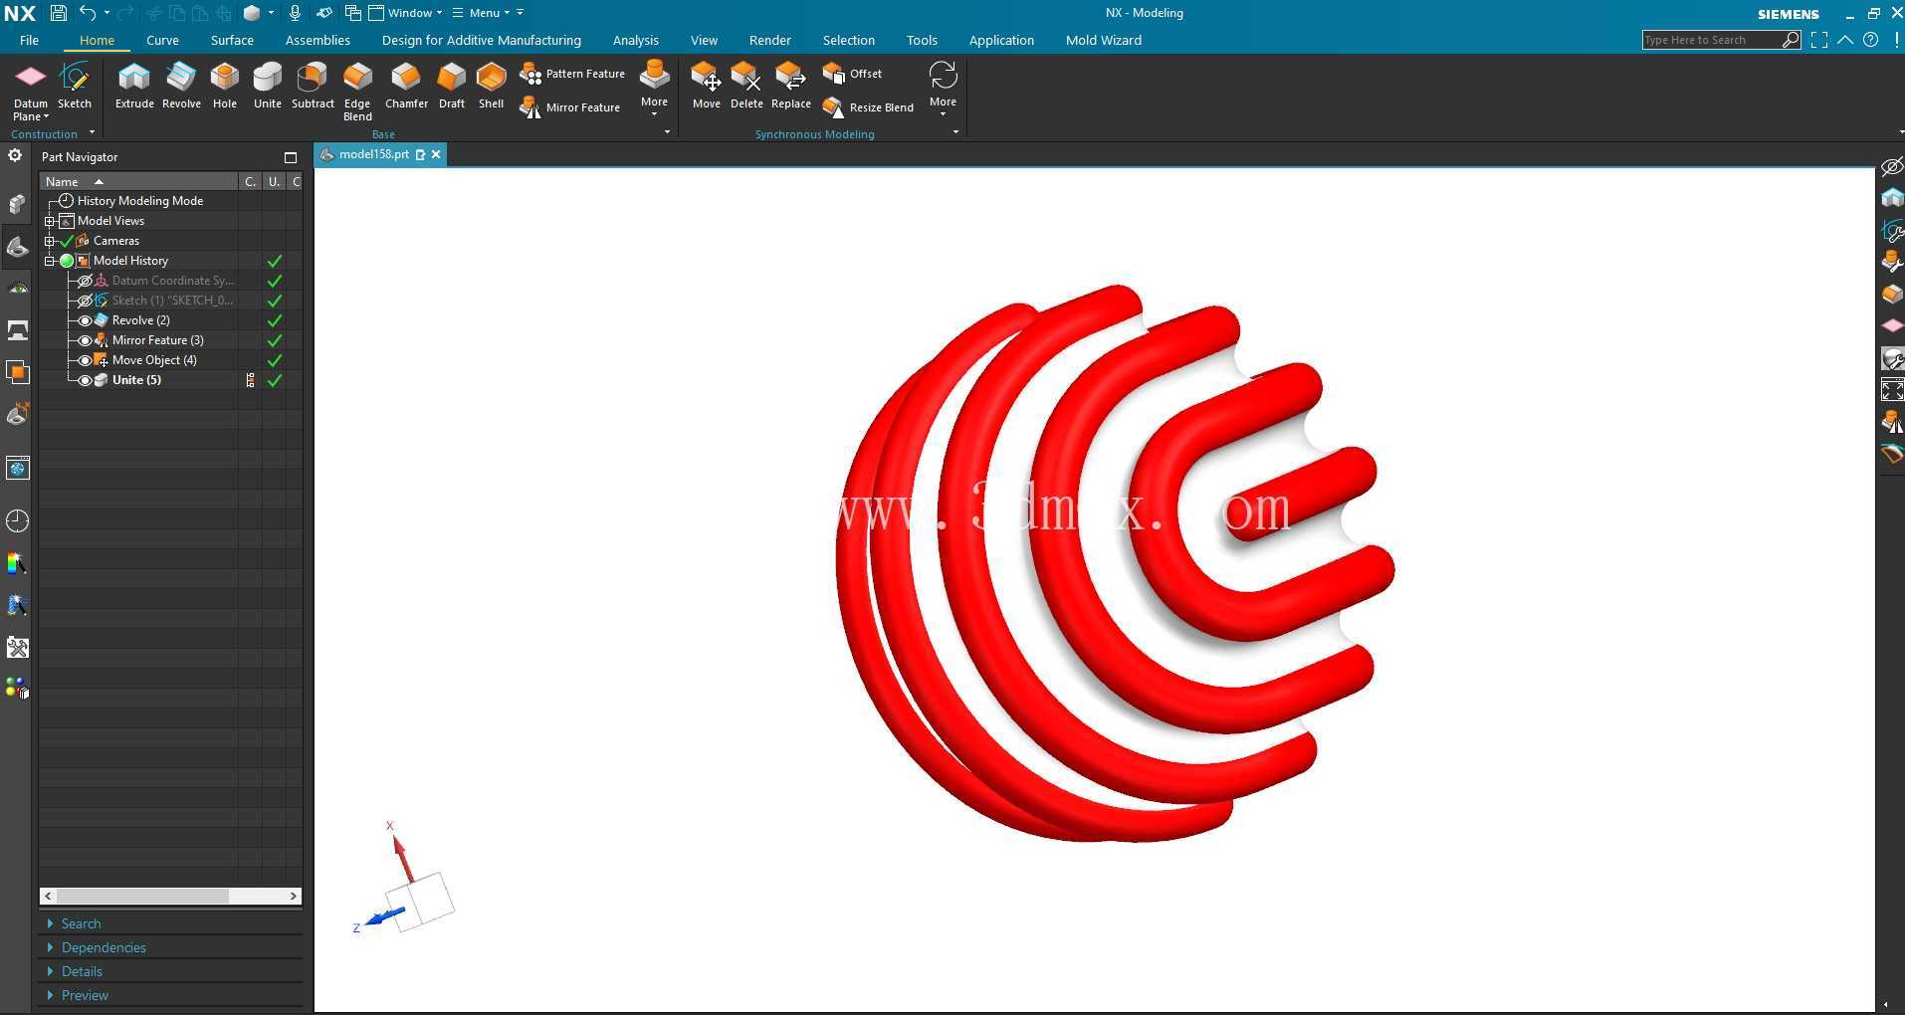Click the microphone voice command icon

click(295, 13)
